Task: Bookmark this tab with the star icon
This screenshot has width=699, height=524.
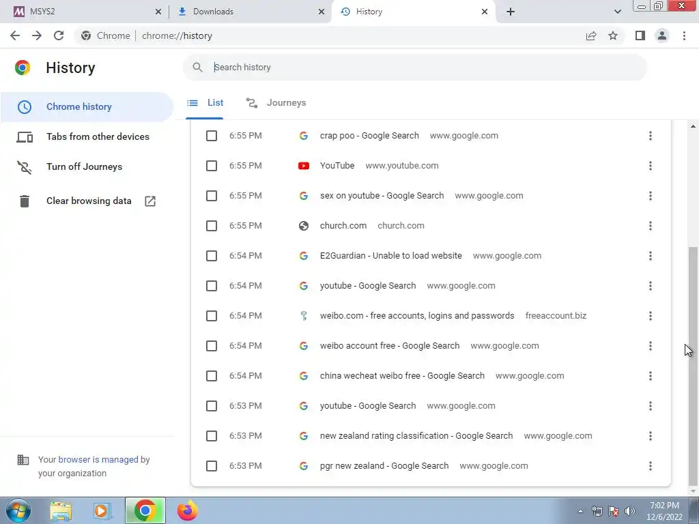Action: pyautogui.click(x=613, y=35)
